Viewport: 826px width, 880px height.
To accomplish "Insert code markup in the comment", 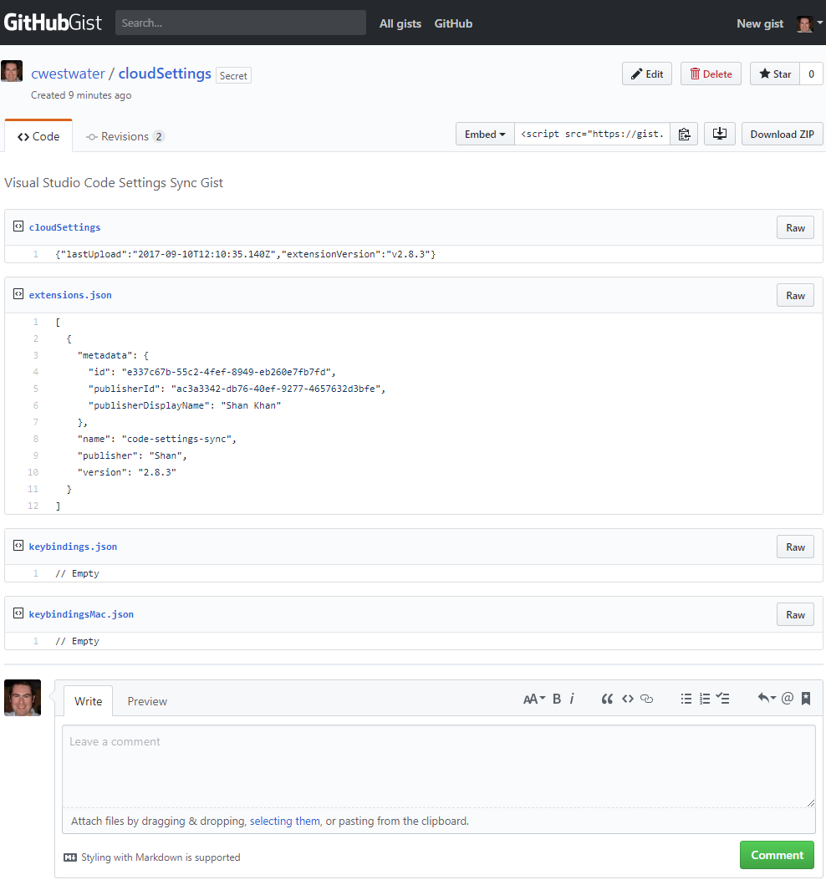I will click(627, 699).
